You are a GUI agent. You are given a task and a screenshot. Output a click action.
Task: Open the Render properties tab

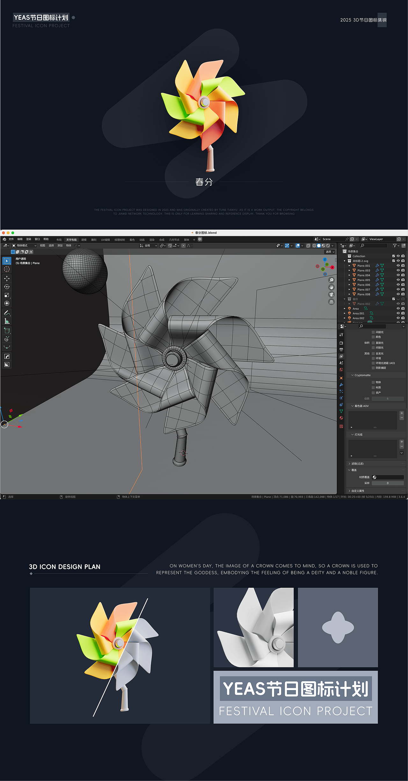coord(341,343)
